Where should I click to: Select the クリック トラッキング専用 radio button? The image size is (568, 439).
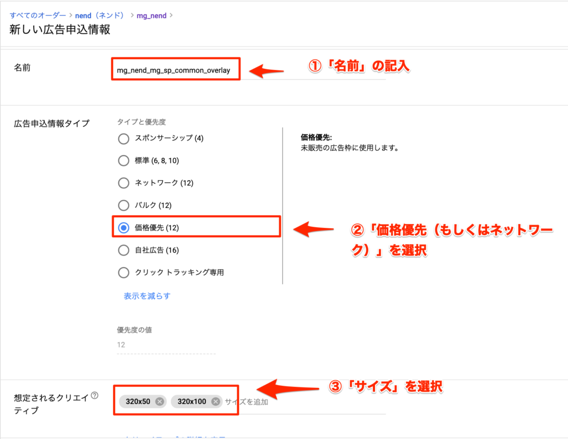click(124, 273)
